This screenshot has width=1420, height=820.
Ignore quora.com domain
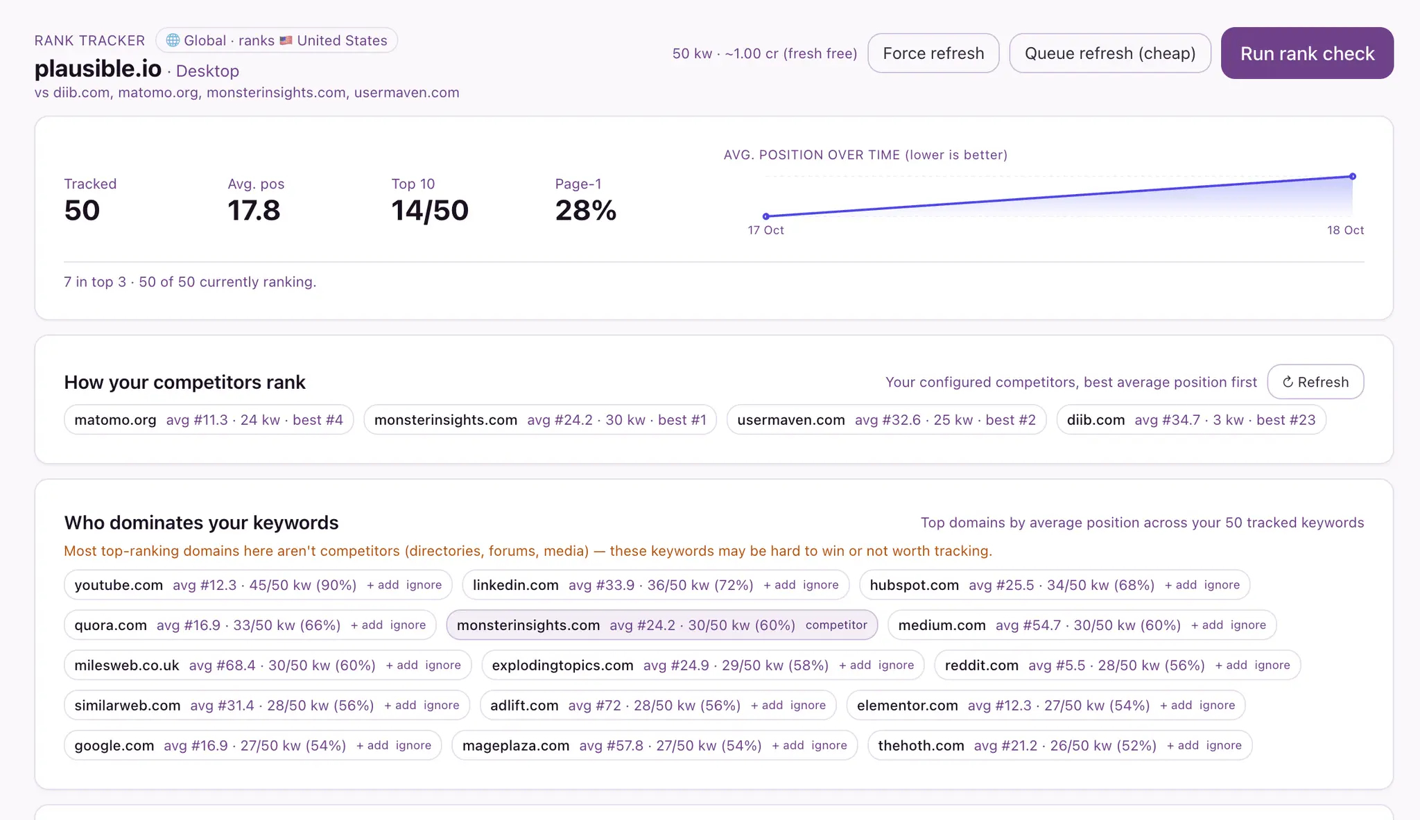[408, 625]
